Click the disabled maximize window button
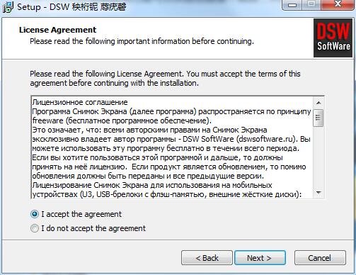356x275 pixels. point(311,5)
